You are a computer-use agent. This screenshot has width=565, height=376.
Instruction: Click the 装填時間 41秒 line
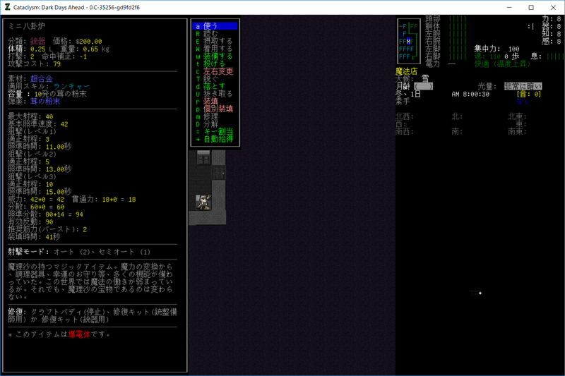tap(34, 237)
